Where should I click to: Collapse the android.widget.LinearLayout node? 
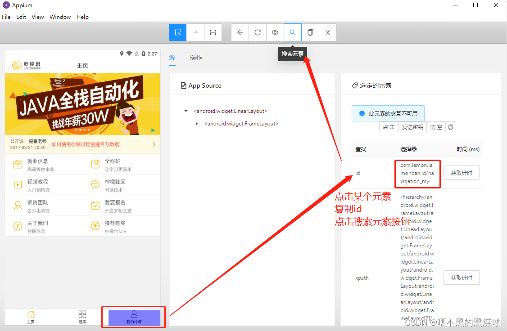pos(186,111)
